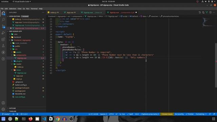Change language mode via Vue

coord(122,114)
